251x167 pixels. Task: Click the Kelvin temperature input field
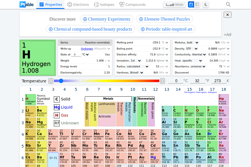[x=219, y=81]
